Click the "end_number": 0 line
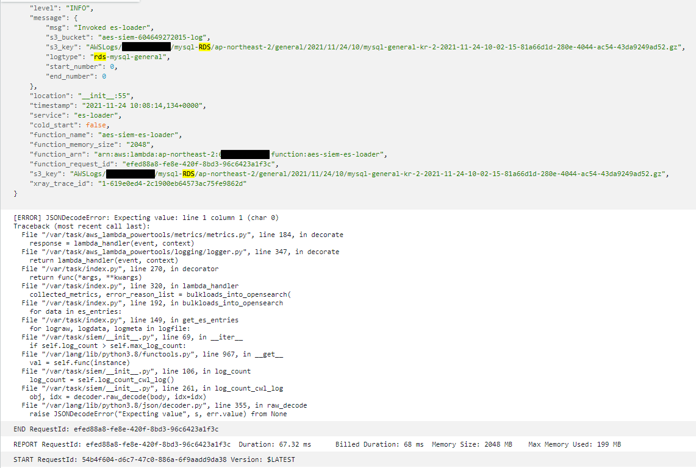Viewport: 696px width, 468px height. (x=76, y=76)
